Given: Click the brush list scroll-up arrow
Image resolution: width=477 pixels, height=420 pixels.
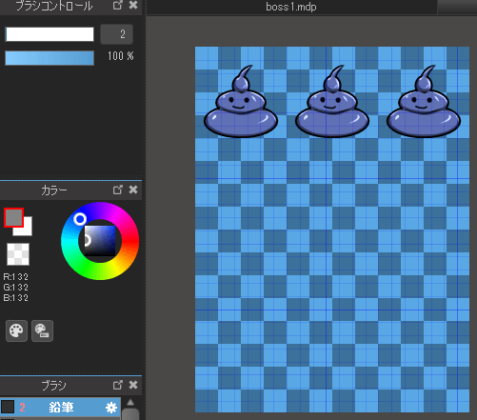Looking at the screenshot, I should pyautogui.click(x=130, y=403).
